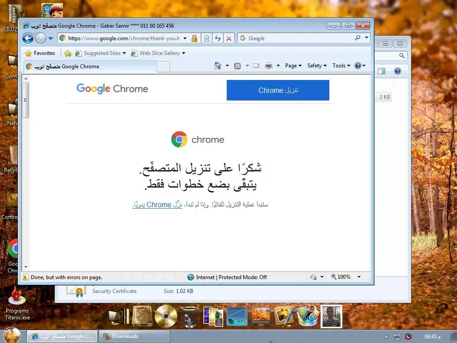Open a new blank tab
This screenshot has height=343, width=457.
[x=163, y=67]
